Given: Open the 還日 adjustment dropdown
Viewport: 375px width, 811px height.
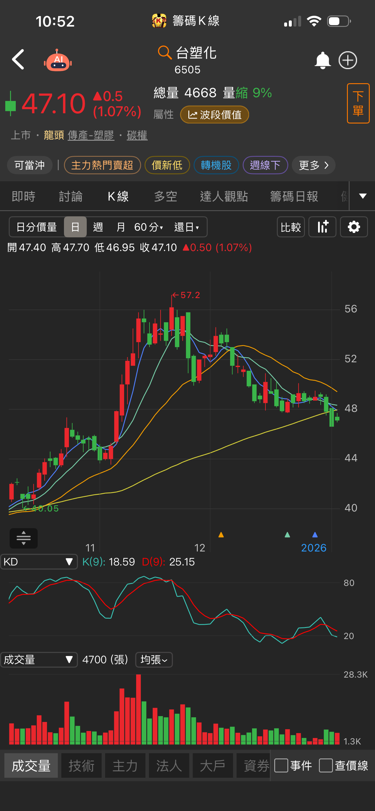Looking at the screenshot, I should (x=187, y=227).
